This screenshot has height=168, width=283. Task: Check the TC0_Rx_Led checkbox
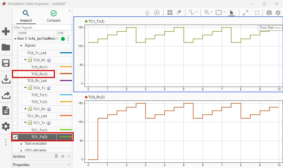pyautogui.click(x=15, y=81)
